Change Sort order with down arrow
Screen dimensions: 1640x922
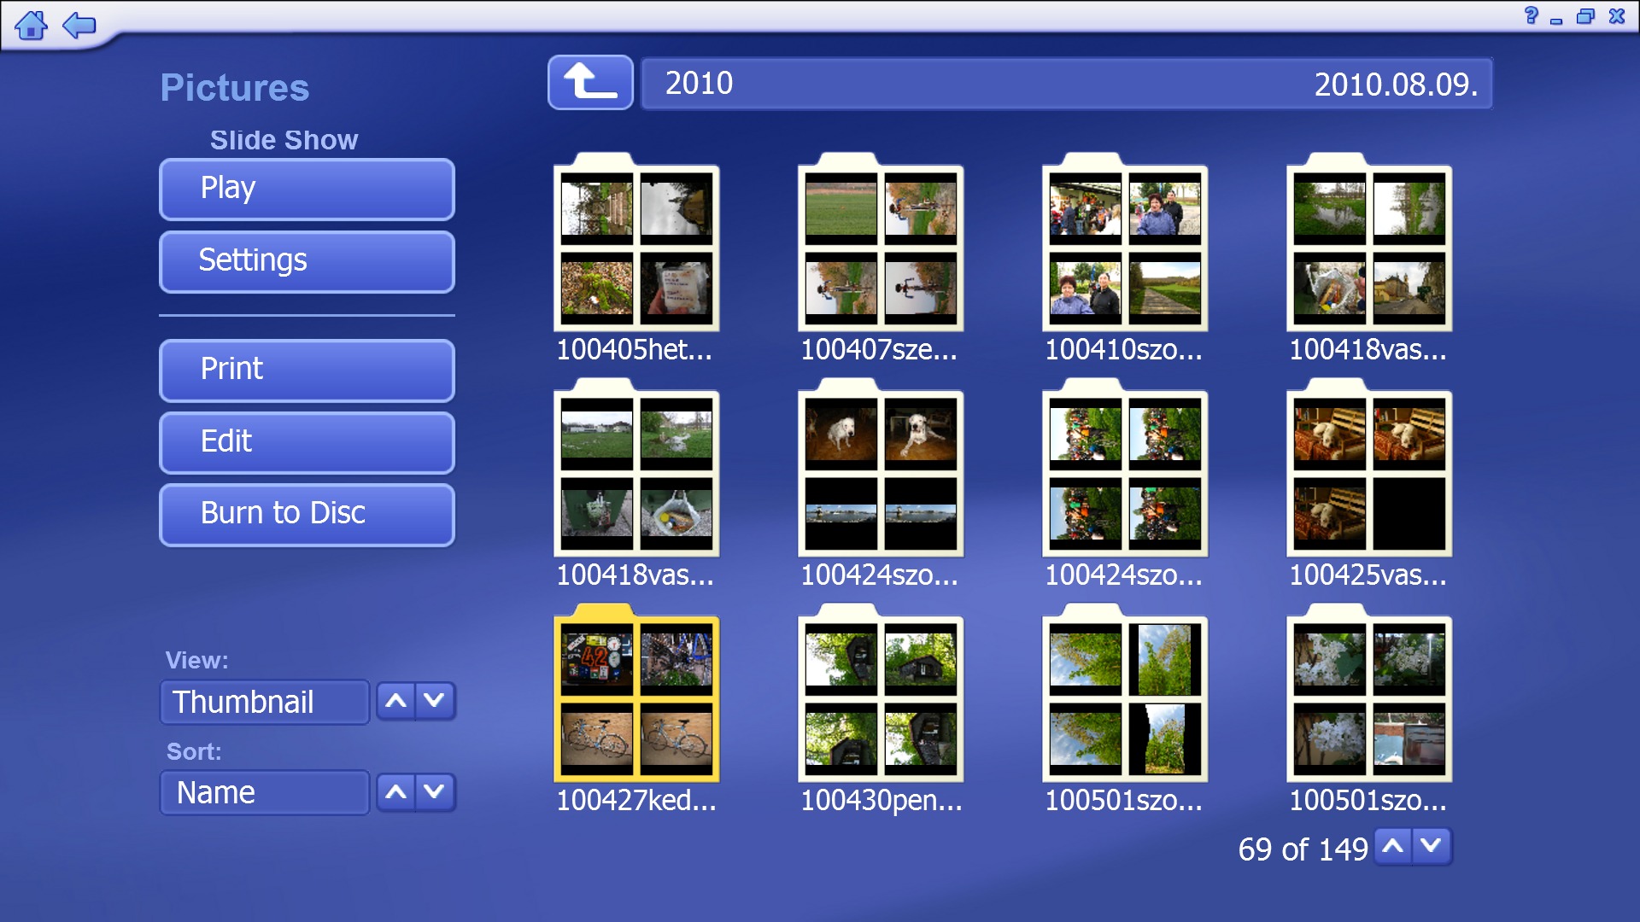point(435,792)
